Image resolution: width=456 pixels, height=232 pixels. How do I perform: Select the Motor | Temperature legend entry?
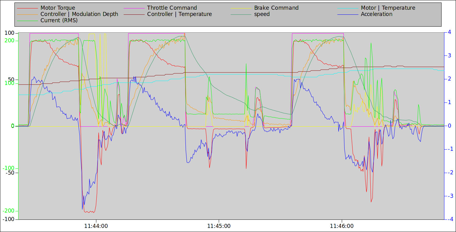[388, 8]
